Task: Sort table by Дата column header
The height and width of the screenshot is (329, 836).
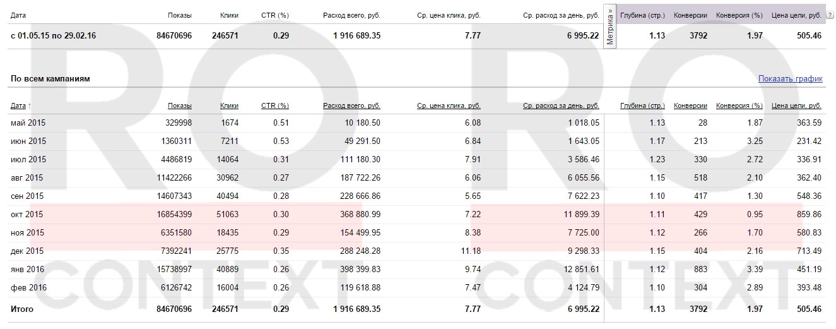Action: tap(18, 105)
